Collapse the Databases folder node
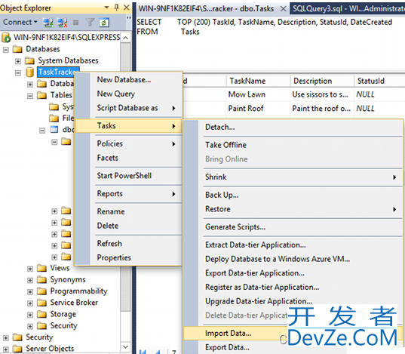Viewport: 405px width, 354px height. (6, 50)
